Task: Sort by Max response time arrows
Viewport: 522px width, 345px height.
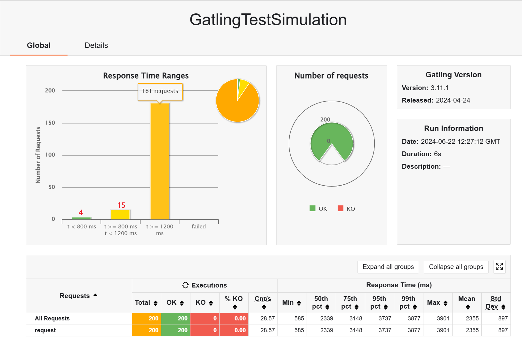Action: coord(446,303)
